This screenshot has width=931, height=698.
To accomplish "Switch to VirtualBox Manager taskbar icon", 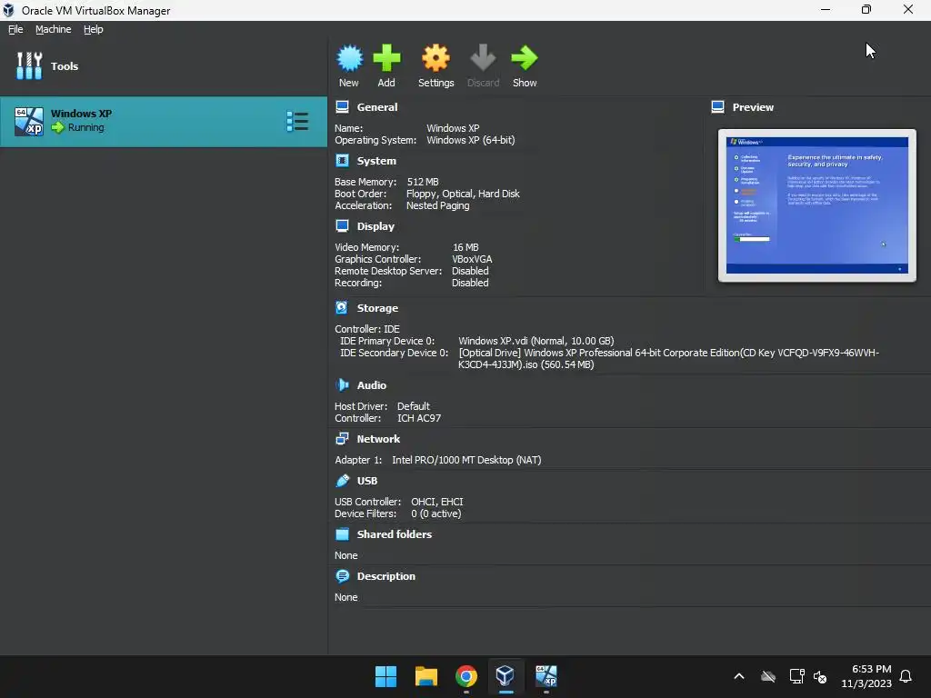I will (x=506, y=676).
